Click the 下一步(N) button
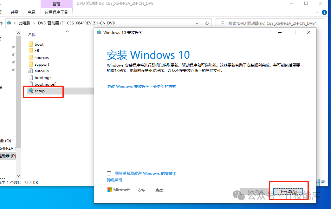 tap(288, 192)
